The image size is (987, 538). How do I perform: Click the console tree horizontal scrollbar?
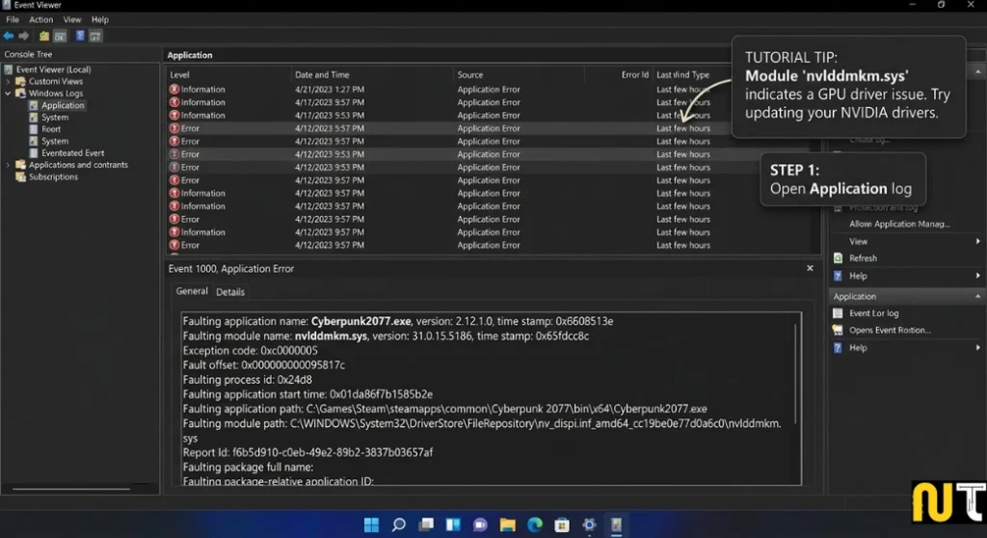coord(71,488)
